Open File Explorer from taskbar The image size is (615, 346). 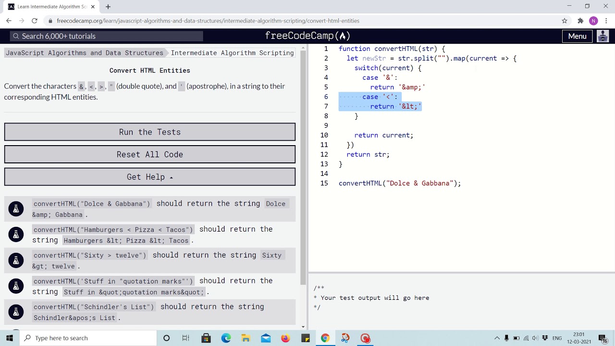(246, 338)
